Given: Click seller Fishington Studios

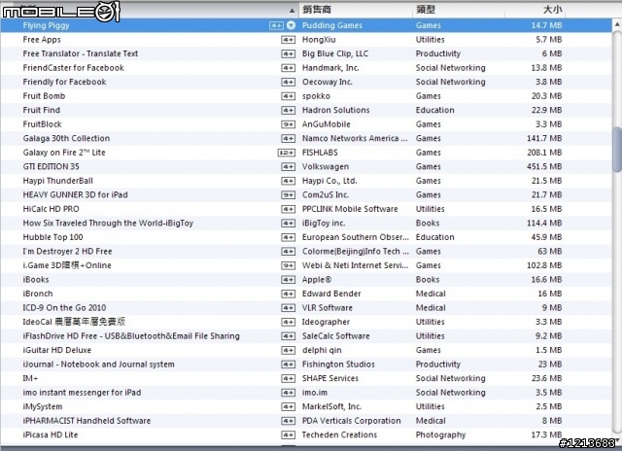Looking at the screenshot, I should 338,364.
